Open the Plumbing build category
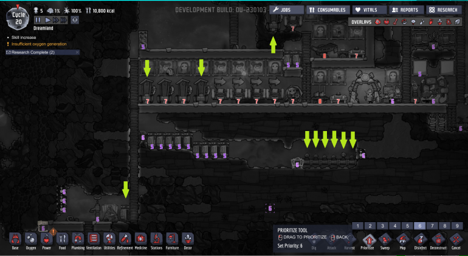The image size is (468, 256). [x=78, y=239]
